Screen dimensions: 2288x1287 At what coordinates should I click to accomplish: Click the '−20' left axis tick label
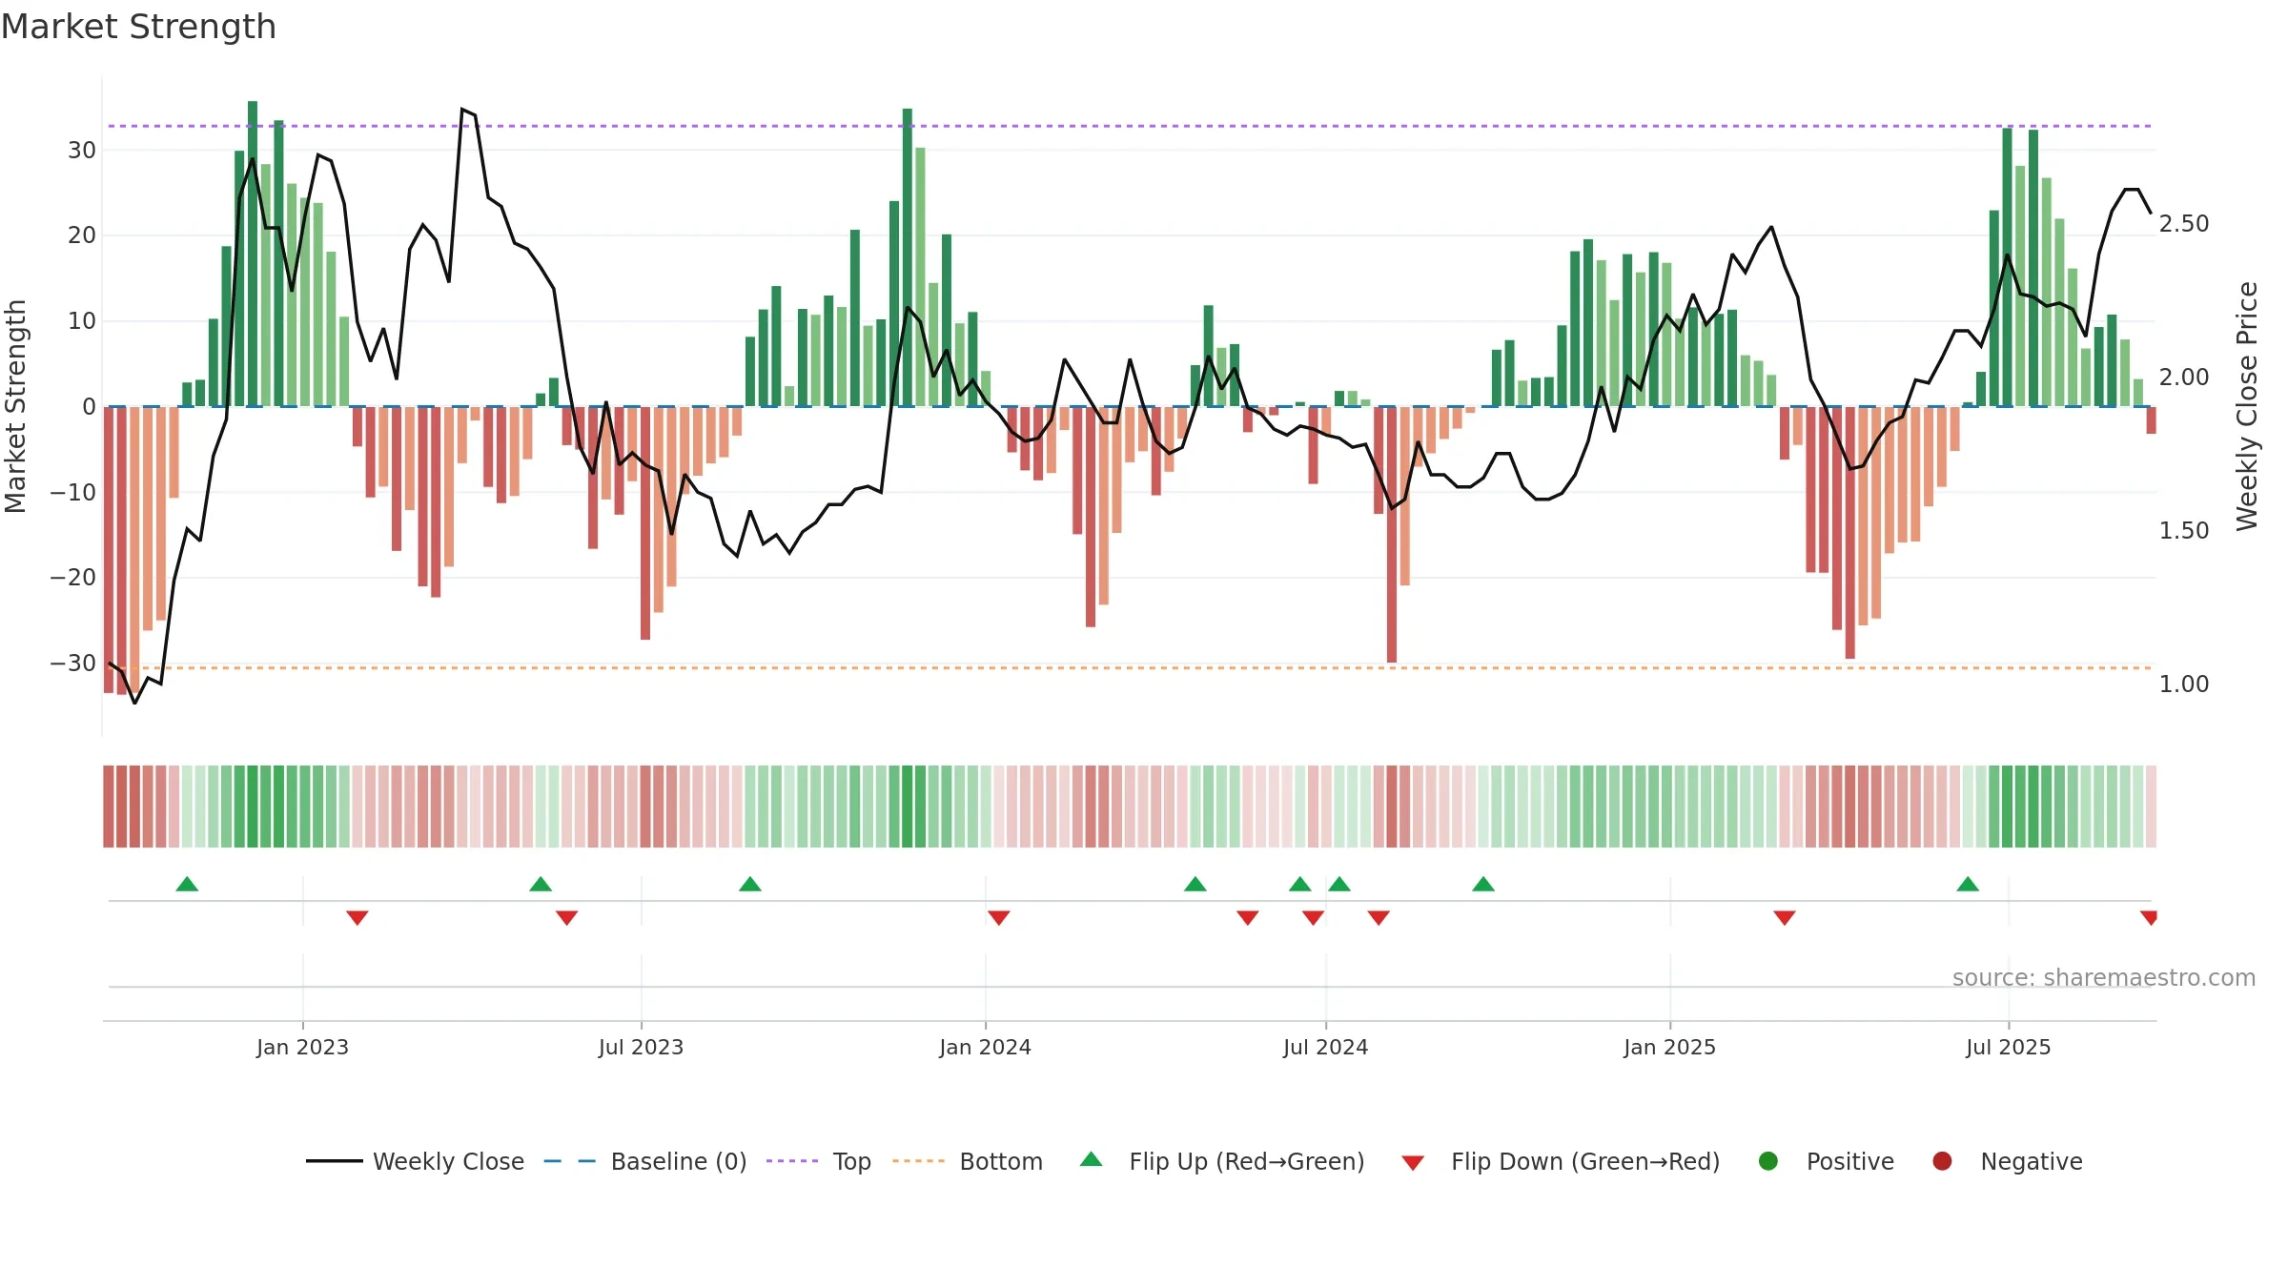73,578
